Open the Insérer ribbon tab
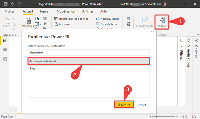Viewport: 200px width, 119px height. [45, 11]
